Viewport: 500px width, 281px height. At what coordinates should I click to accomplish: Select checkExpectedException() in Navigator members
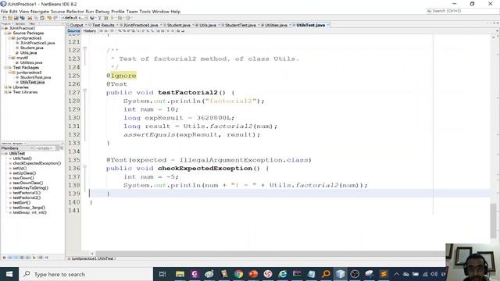[x=37, y=163]
